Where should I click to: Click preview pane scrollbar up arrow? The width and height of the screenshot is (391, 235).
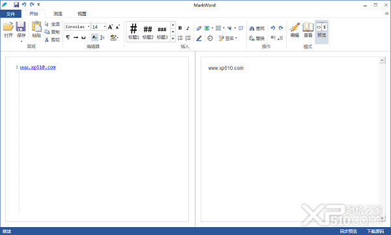pyautogui.click(x=382, y=60)
